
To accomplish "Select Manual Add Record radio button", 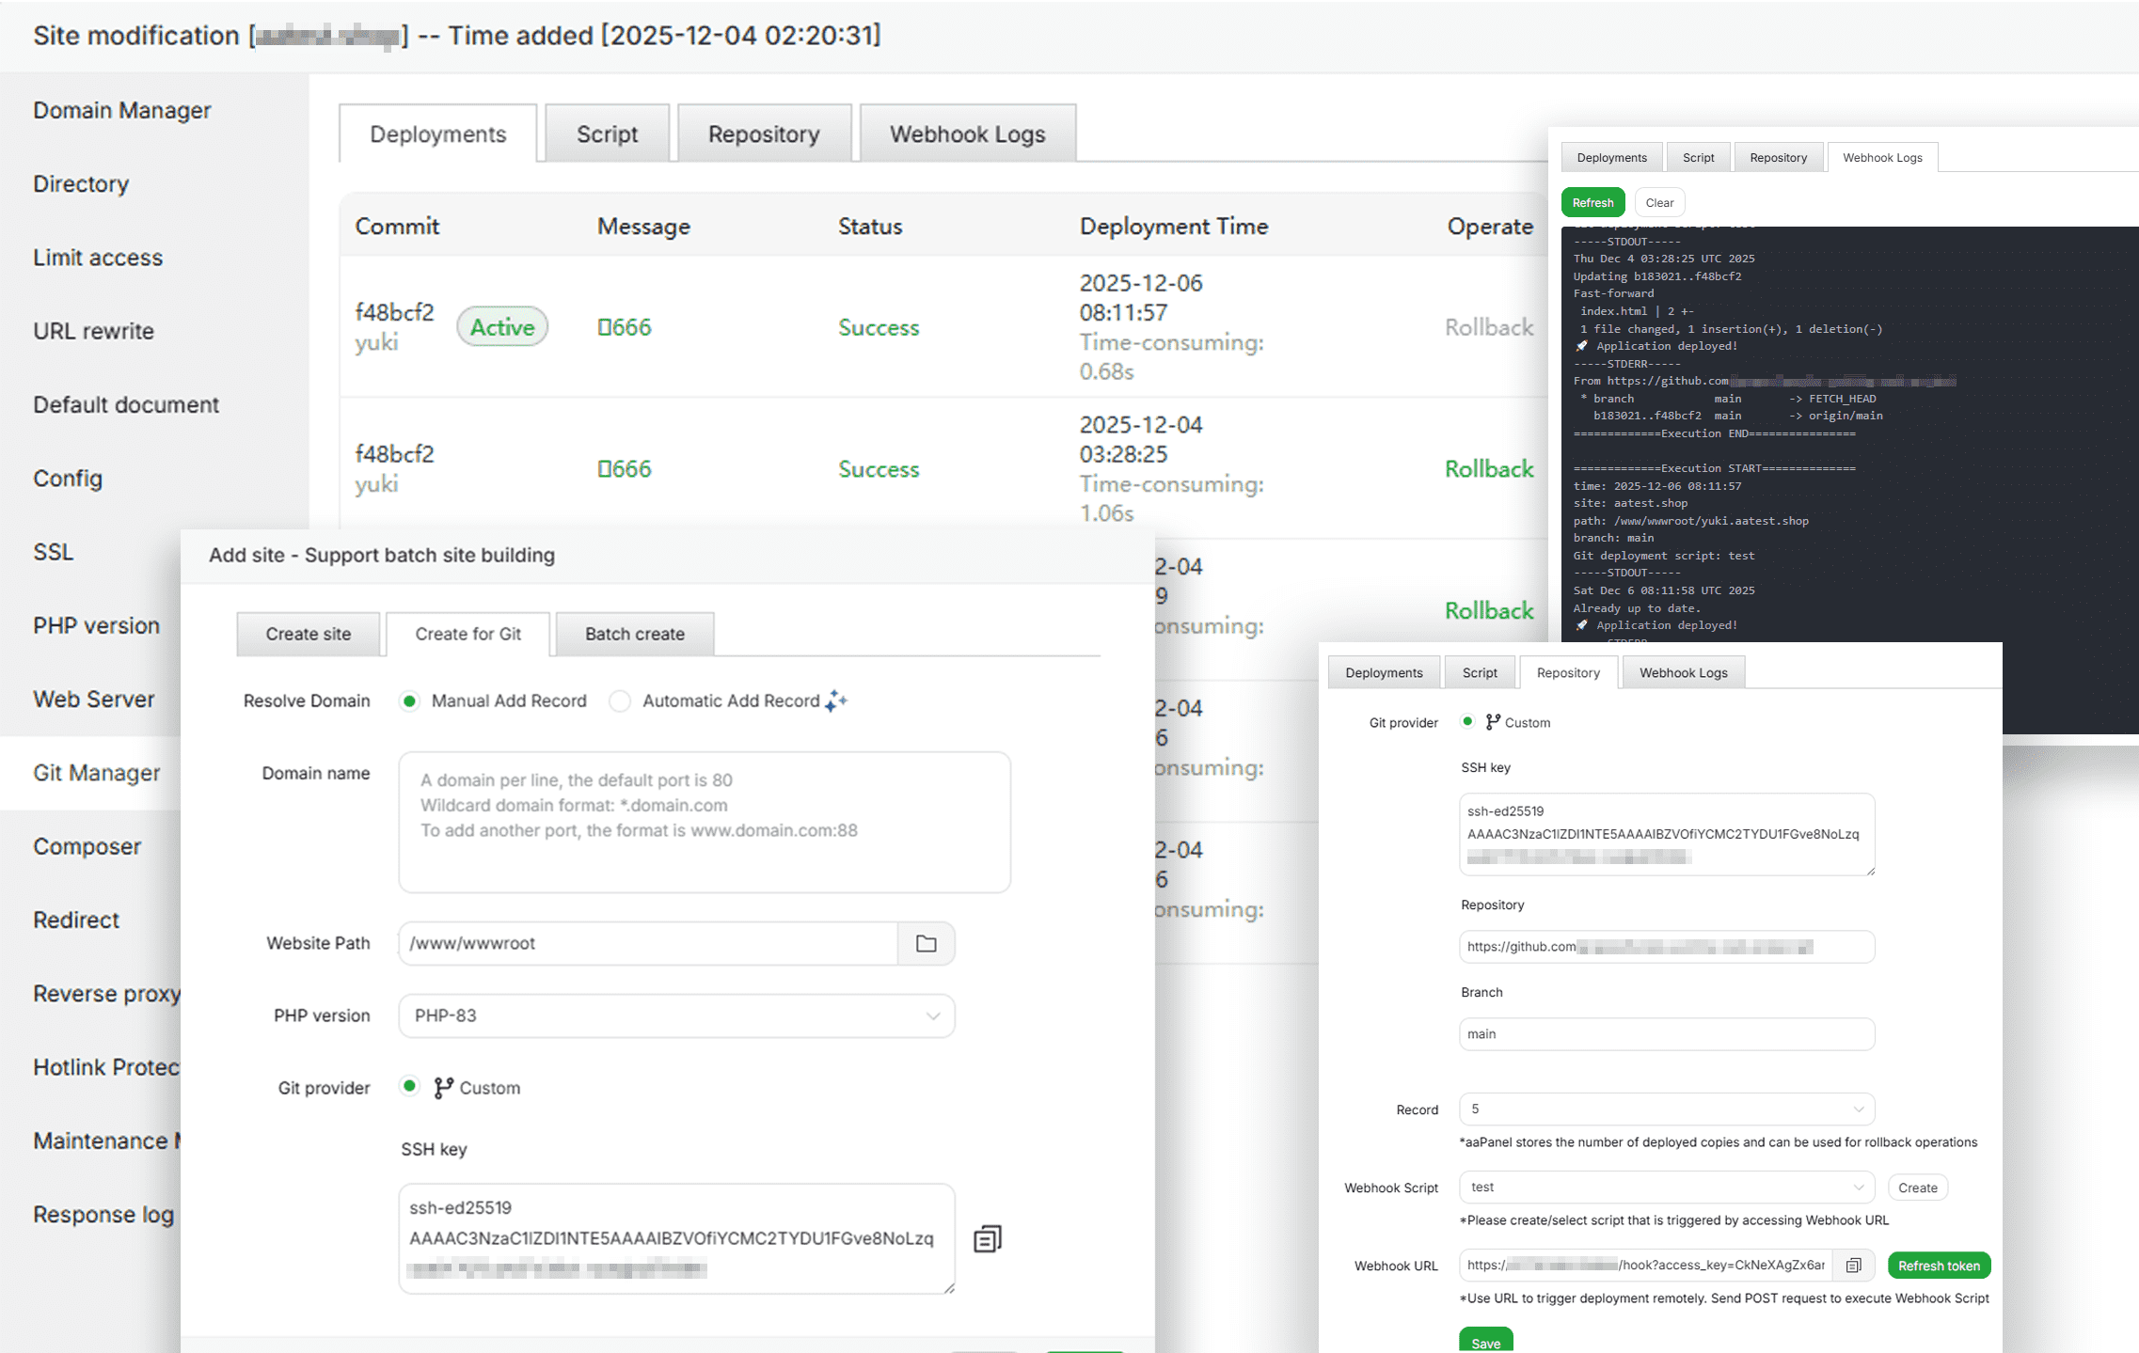I will (x=409, y=700).
